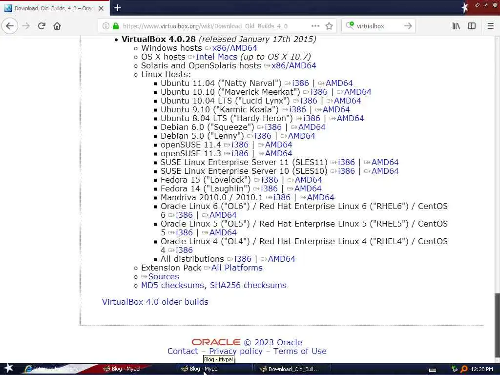
Task: Open VirtualBox 4.0 older builds
Action: [155, 302]
